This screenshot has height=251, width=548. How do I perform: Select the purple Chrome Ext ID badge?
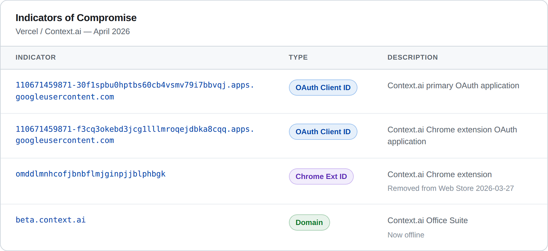click(x=321, y=177)
